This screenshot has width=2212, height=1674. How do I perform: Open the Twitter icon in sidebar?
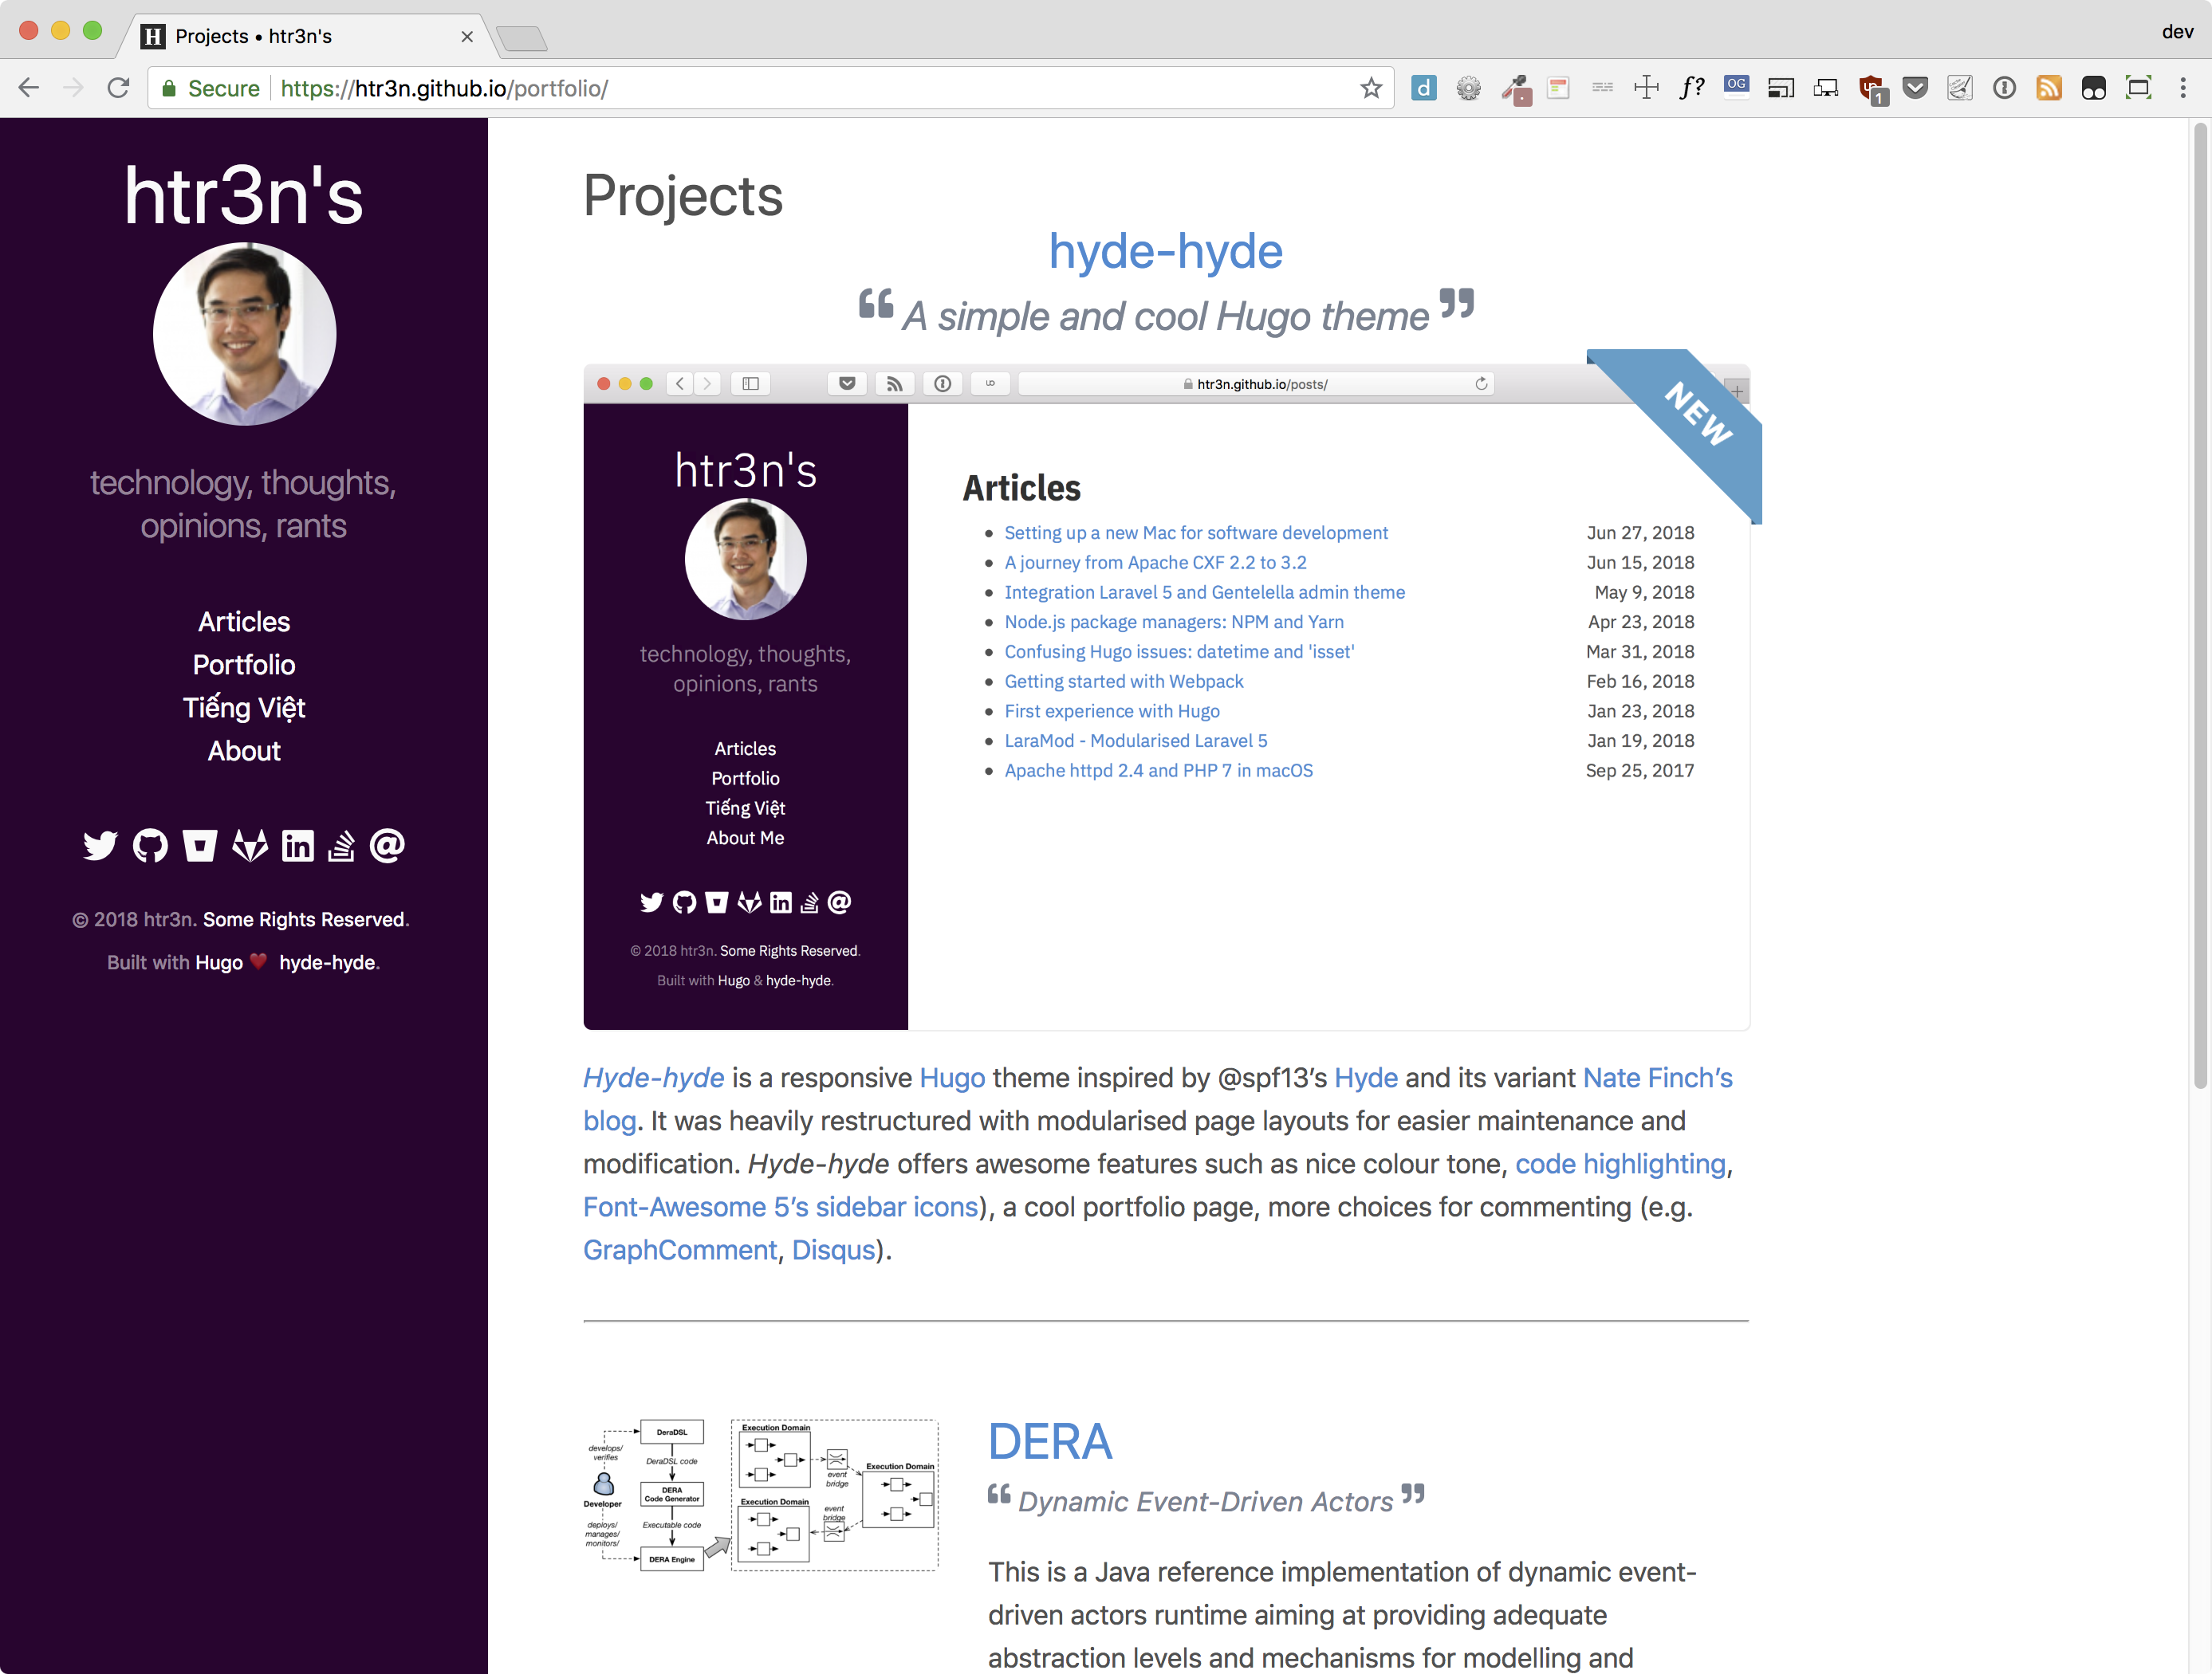click(x=100, y=846)
